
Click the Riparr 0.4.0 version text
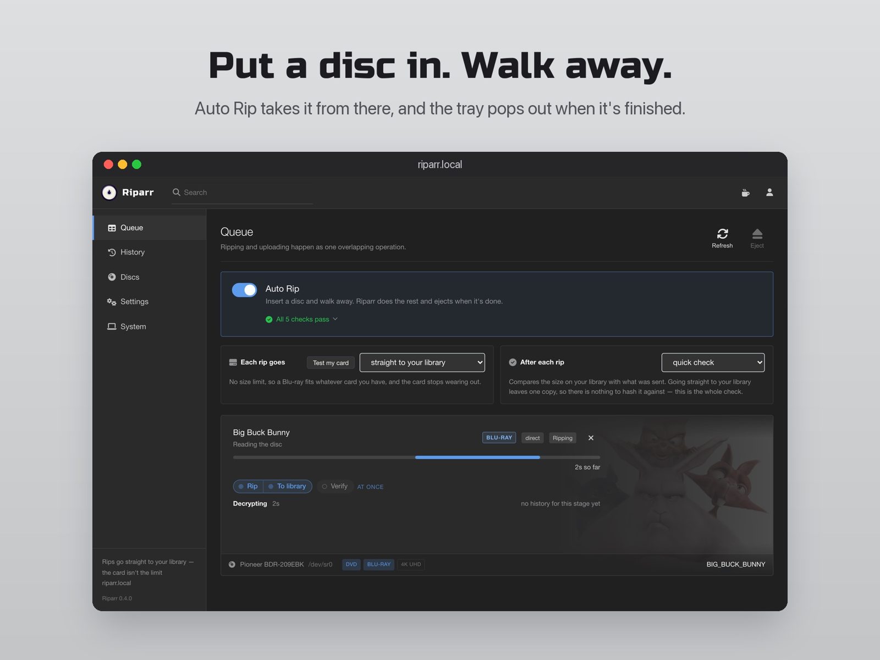click(x=117, y=598)
